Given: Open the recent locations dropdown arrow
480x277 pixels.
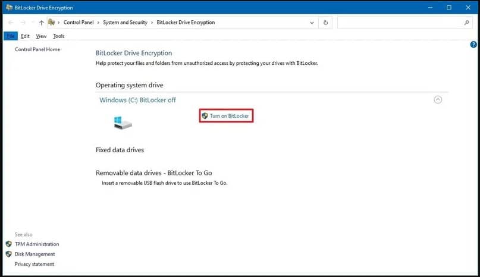Looking at the screenshot, I should pyautogui.click(x=33, y=23).
